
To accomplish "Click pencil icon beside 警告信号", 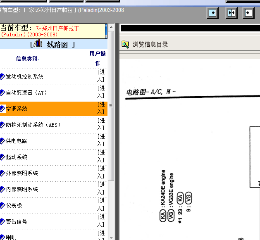I will 2,221.
